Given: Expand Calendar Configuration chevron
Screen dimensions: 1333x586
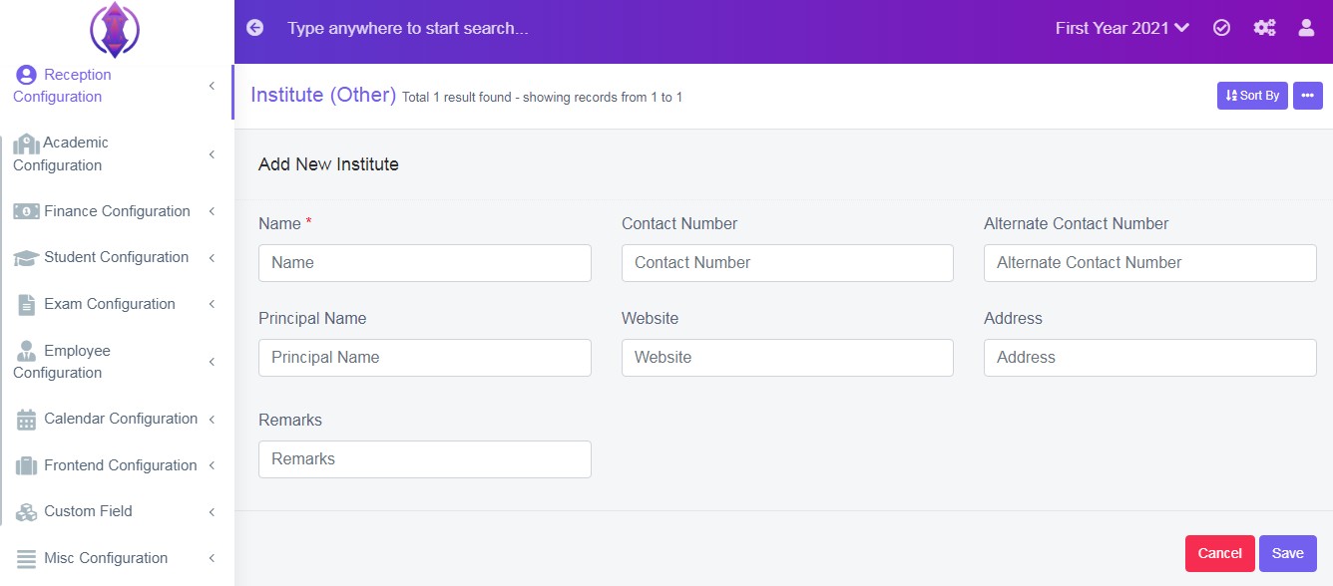Looking at the screenshot, I should point(212,420).
